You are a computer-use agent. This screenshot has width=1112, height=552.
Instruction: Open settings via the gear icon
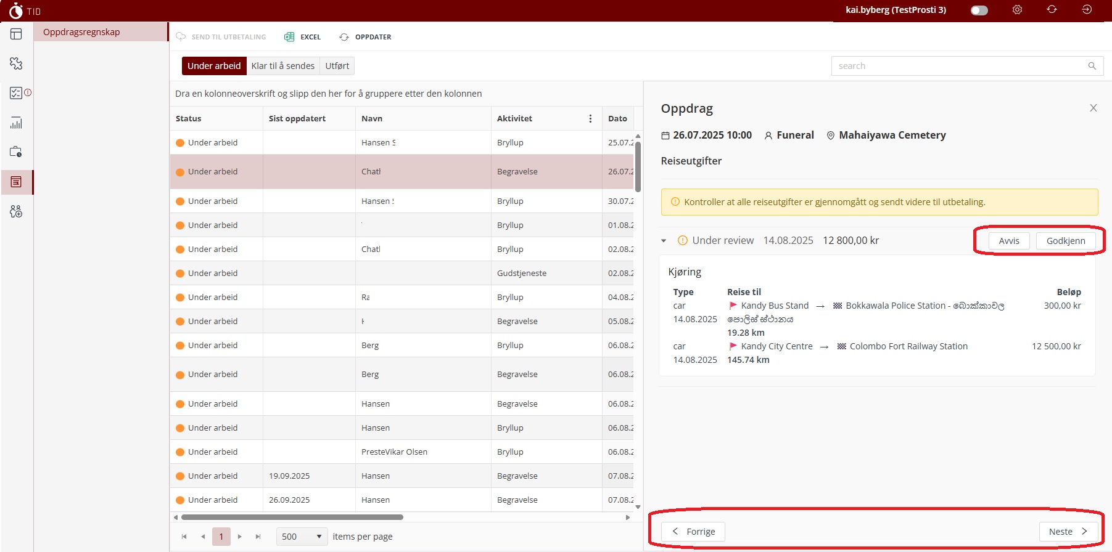point(1017,10)
